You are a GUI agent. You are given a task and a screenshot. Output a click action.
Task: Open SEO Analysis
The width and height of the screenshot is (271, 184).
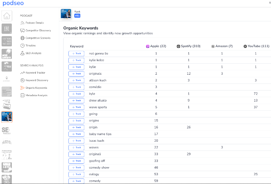(34, 53)
